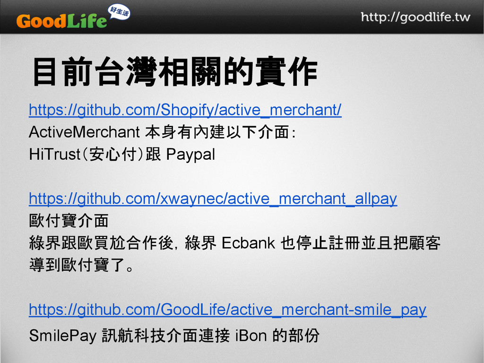Open the GoodLife active_merchant-smile_pay GitHub link

pyautogui.click(x=228, y=309)
